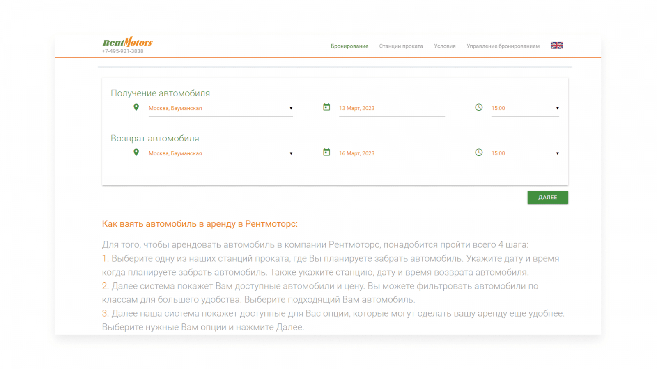Select the pickup date field 13 Март, 2023
Screen dimensions: 657x369
click(x=391, y=108)
